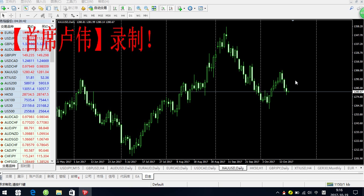
Task: Open the Profiles toolbar icon
Action: click(13, 8)
